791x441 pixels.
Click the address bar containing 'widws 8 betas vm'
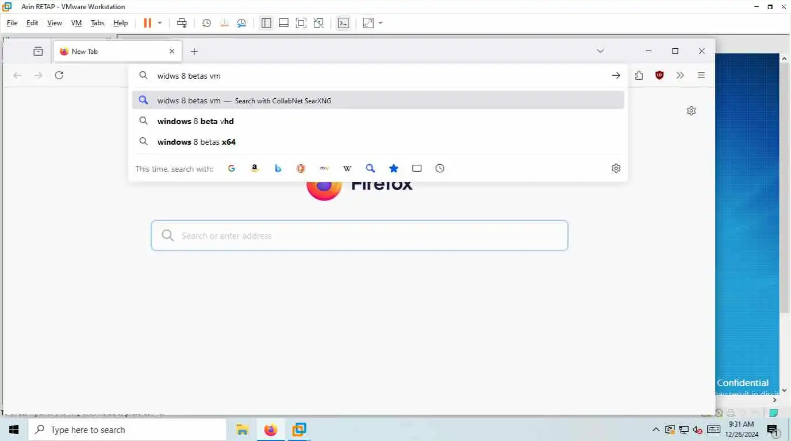tap(378, 76)
